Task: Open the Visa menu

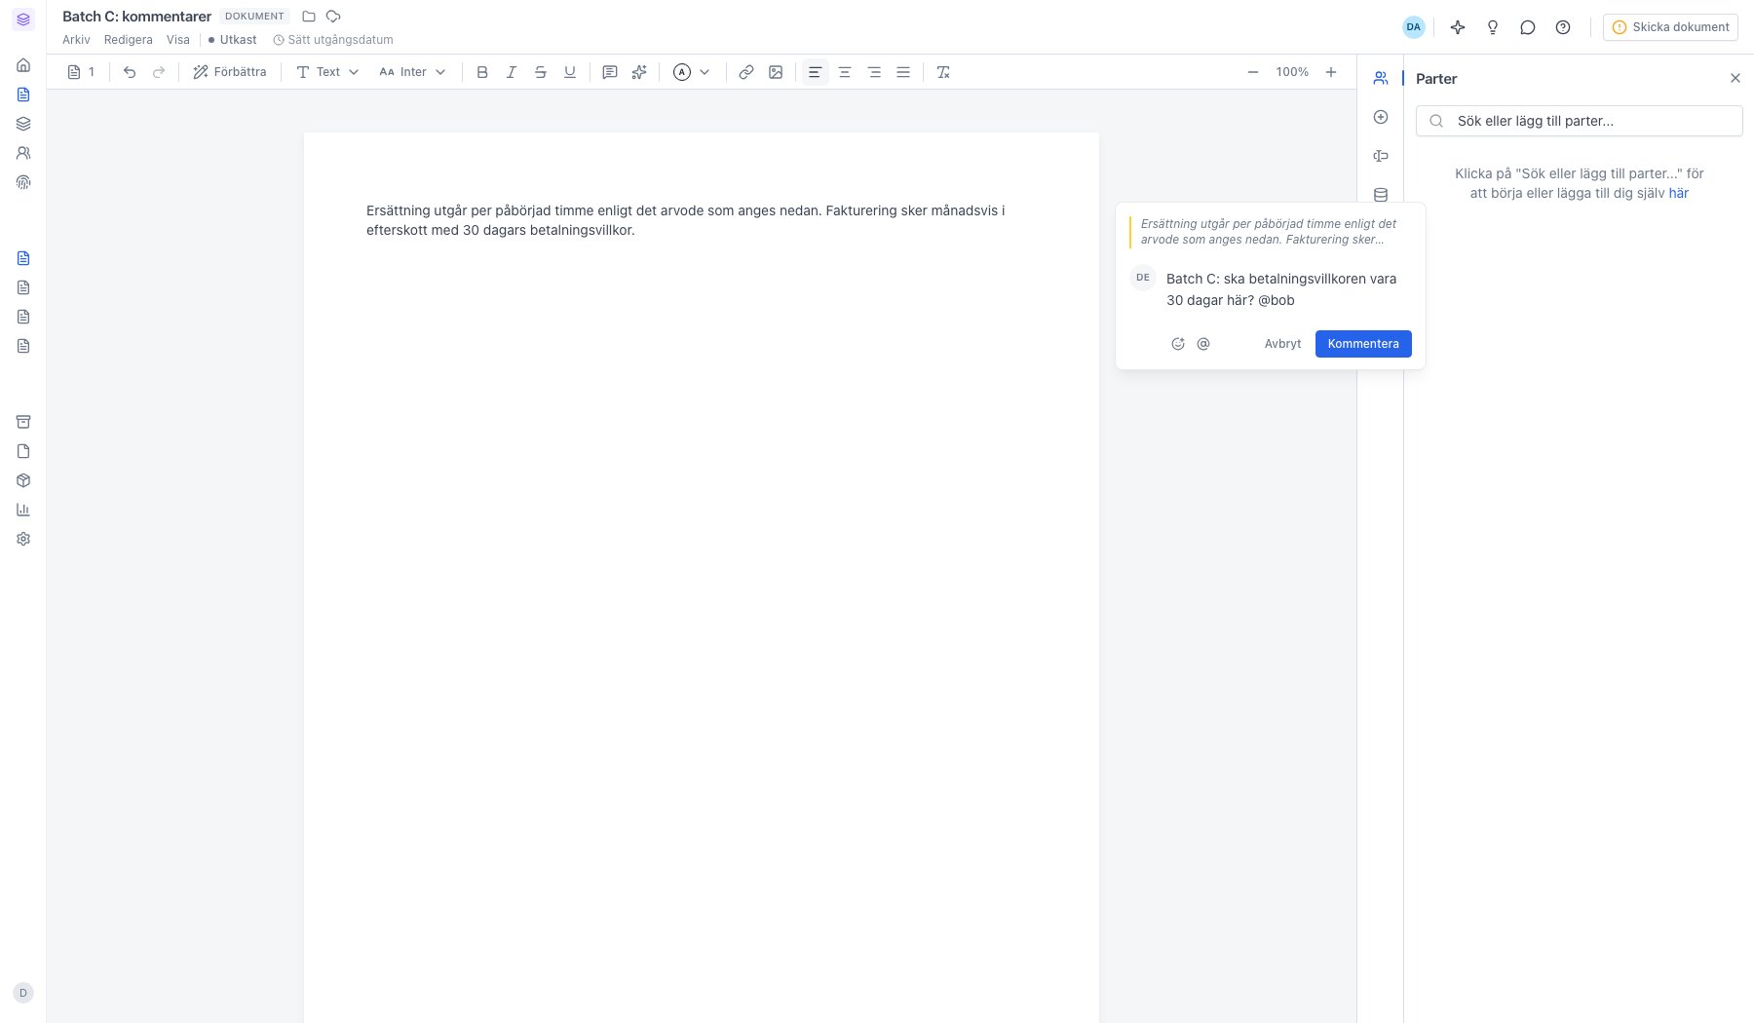Action: pyautogui.click(x=178, y=40)
